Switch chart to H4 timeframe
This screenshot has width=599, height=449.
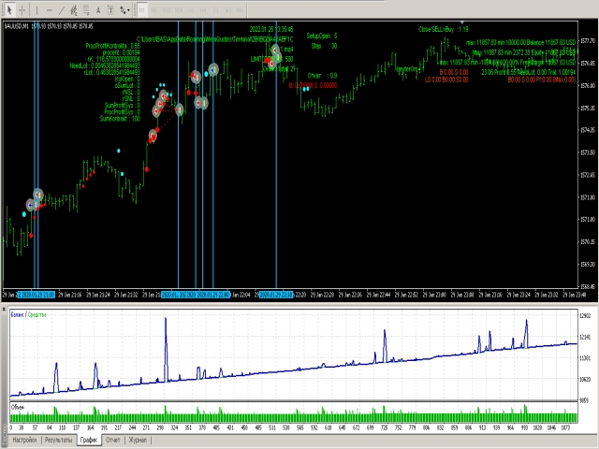(x=203, y=10)
